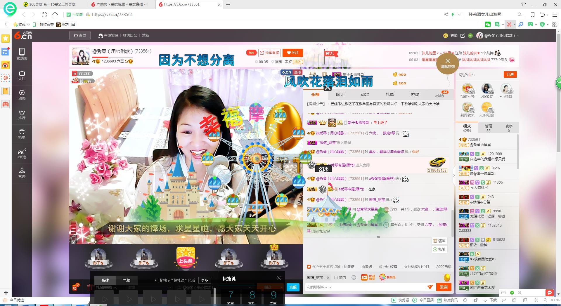Screen dimensions: 561x306
Task: Click the 财 red packet icon with badge 2
Action: pos(75,287)
